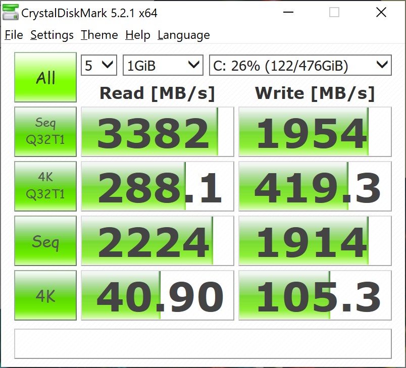Select the 419.3 4K Q32T1 write result

click(315, 186)
